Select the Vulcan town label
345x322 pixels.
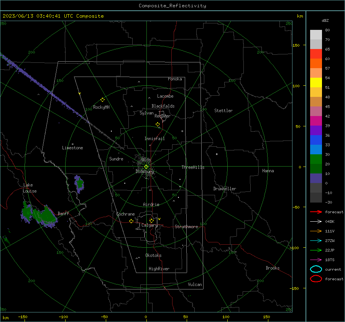tap(195, 284)
